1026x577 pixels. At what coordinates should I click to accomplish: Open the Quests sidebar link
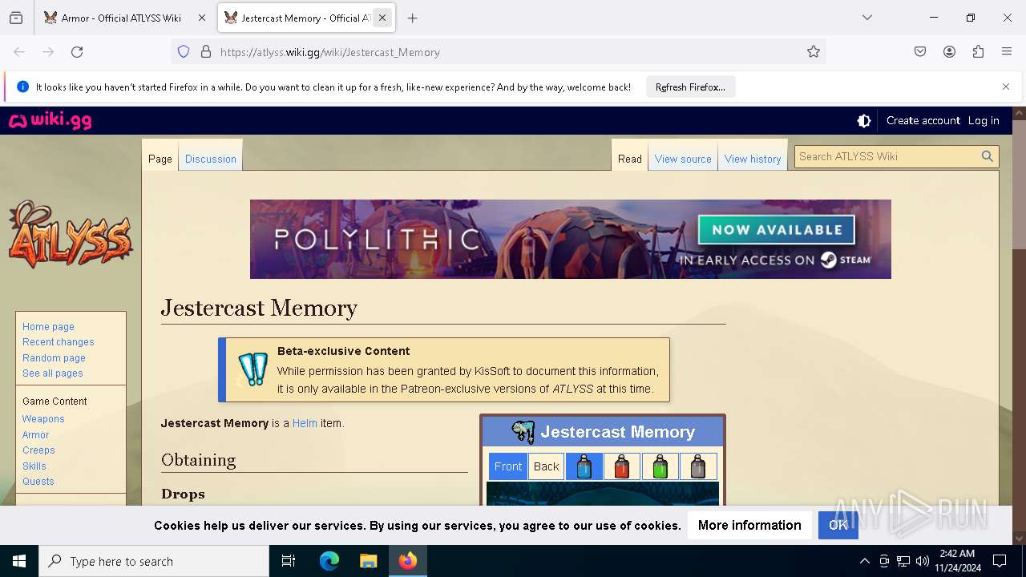tap(38, 482)
